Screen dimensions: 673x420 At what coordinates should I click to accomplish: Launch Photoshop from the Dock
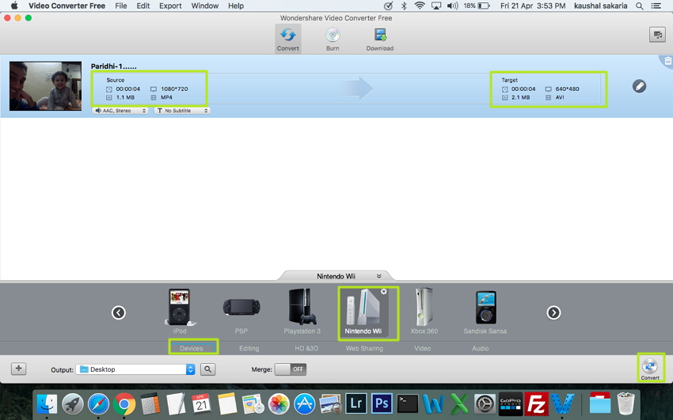point(382,403)
